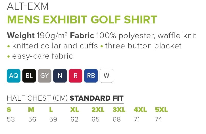Select the navy N color swatch
This screenshot has width=206, height=134.
[x=60, y=76]
